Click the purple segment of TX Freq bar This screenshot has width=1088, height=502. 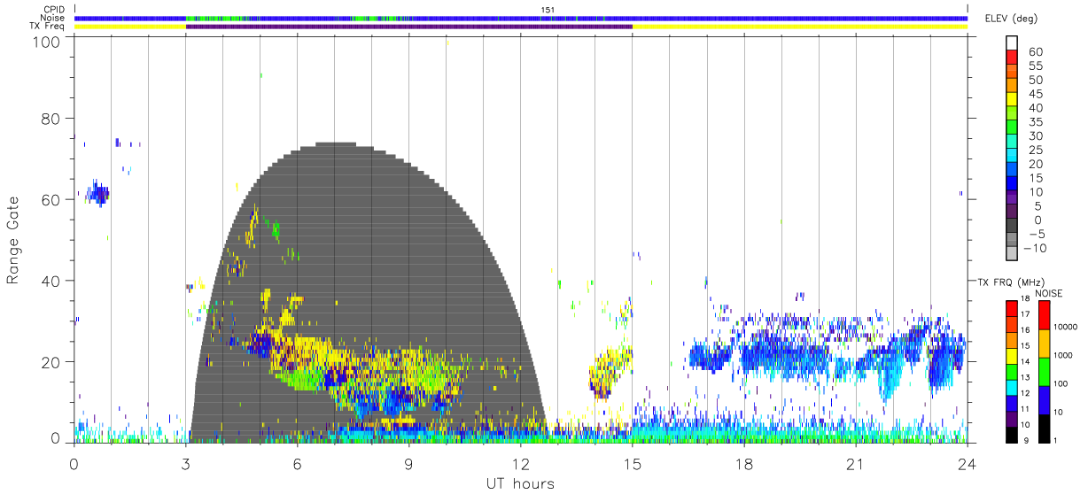(x=409, y=27)
